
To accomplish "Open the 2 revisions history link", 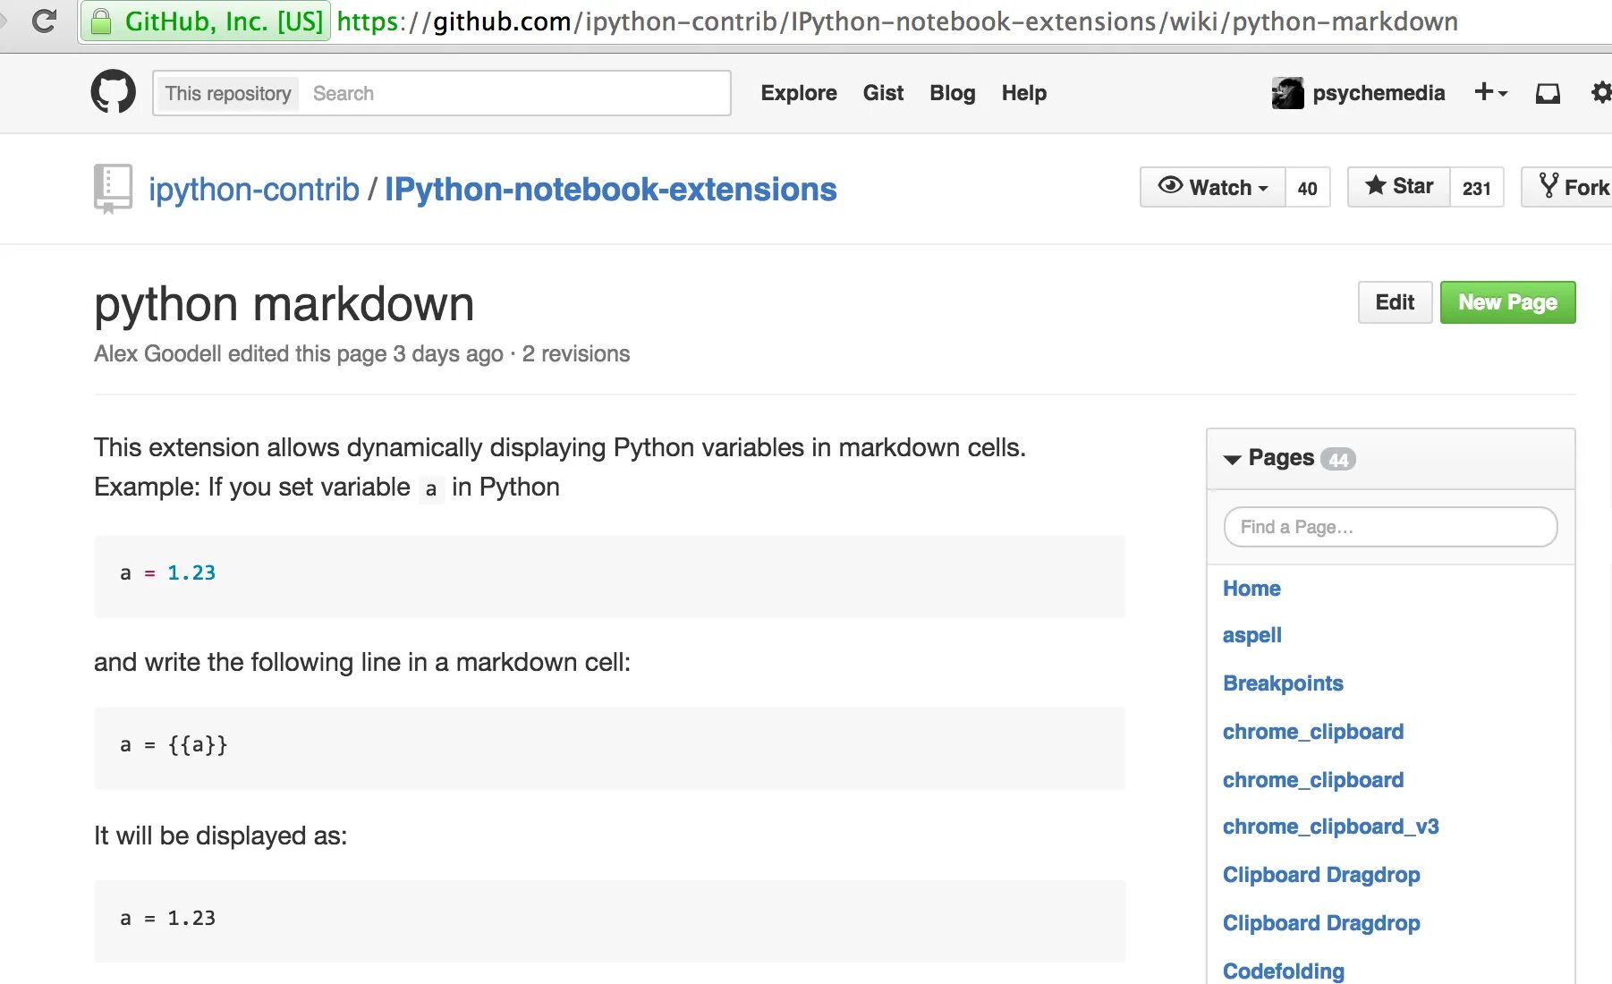I will pos(575,354).
